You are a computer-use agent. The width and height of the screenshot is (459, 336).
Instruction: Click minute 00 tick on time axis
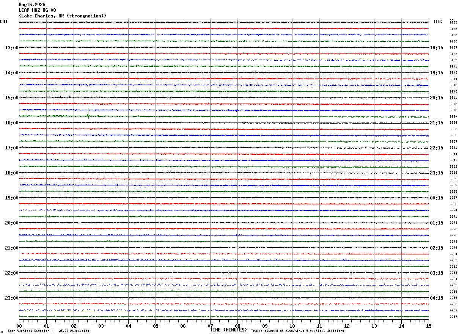click(19, 326)
